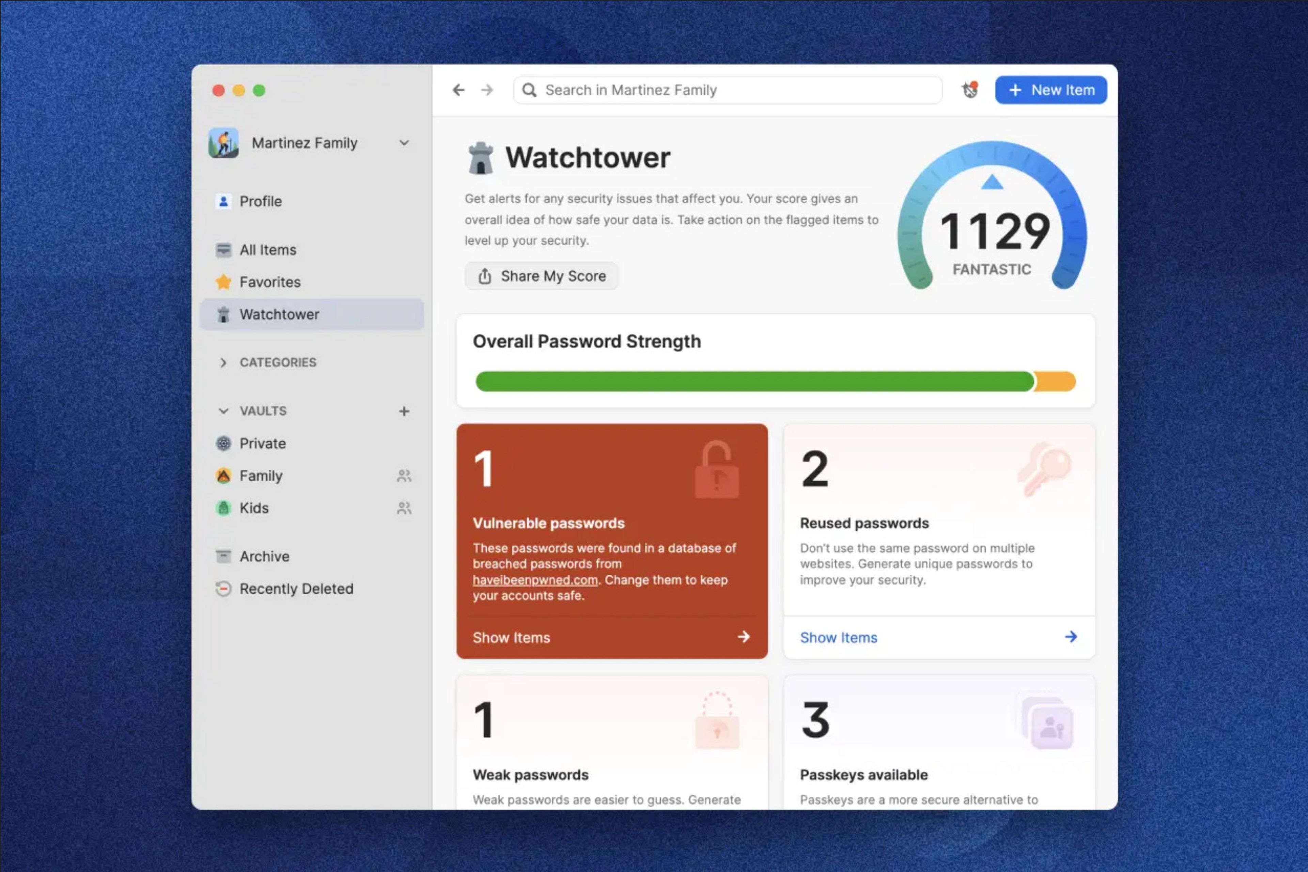1308x872 pixels.
Task: Open the Archive sidebar item
Action: pos(264,557)
